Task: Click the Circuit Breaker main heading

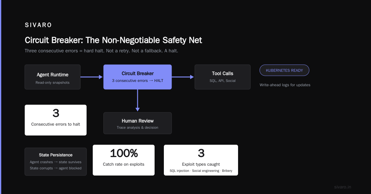Action: click(x=113, y=40)
